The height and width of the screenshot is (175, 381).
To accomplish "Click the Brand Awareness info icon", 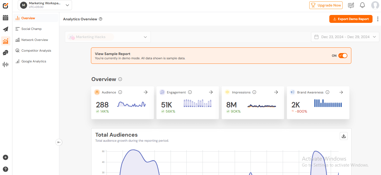I will click(x=327, y=92).
